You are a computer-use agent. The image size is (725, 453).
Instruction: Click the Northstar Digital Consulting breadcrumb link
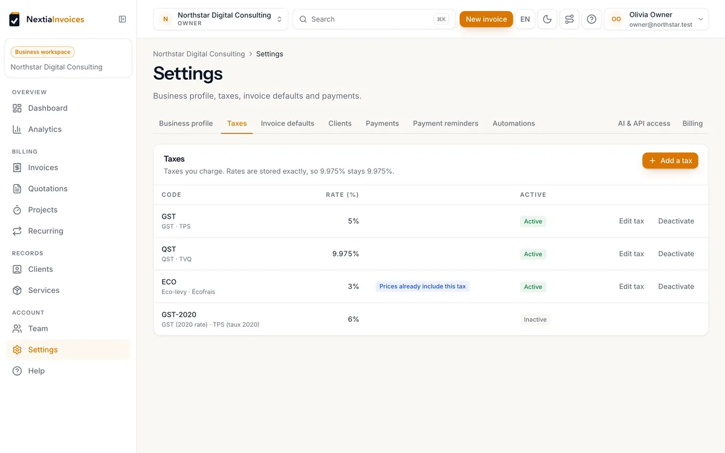[x=199, y=54]
